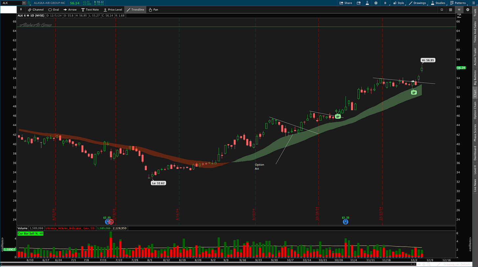Click the BP marker near 12/2
The image size is (478, 267).
(x=414, y=92)
